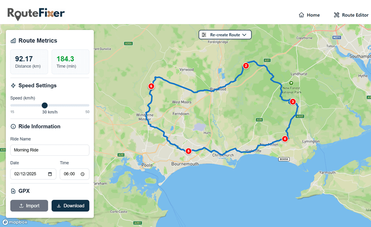Screen dimensions: 371x227
Task: Open the time picker clock icon
Action: click(x=82, y=174)
